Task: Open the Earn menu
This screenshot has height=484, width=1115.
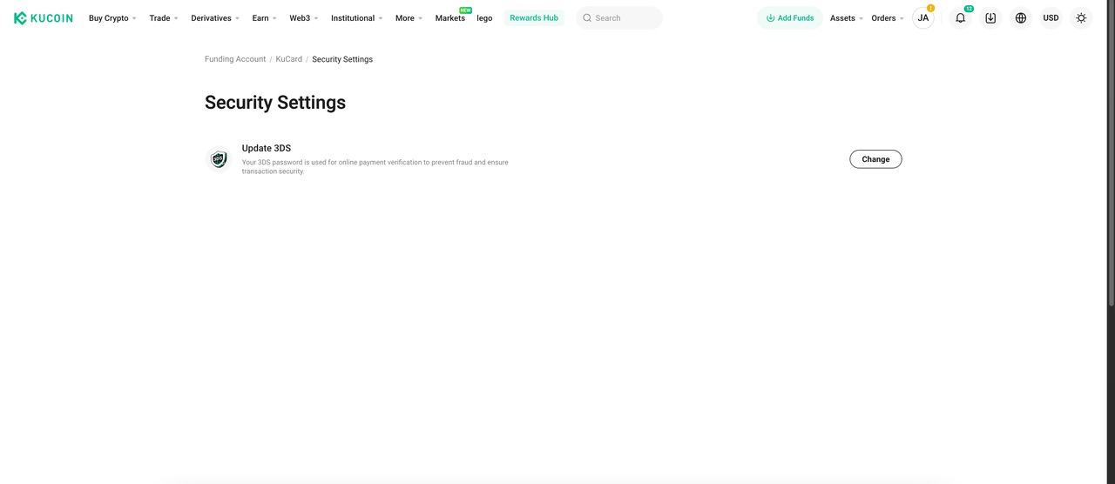Action: click(x=264, y=18)
